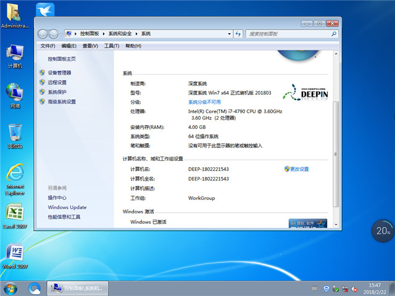Click the scrollbar down arrow
The width and height of the screenshot is (395, 296).
[x=336, y=224]
